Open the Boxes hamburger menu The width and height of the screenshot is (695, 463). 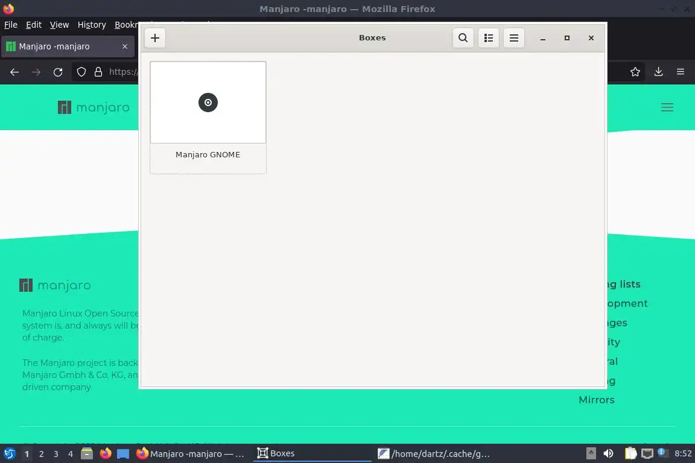[x=514, y=38]
